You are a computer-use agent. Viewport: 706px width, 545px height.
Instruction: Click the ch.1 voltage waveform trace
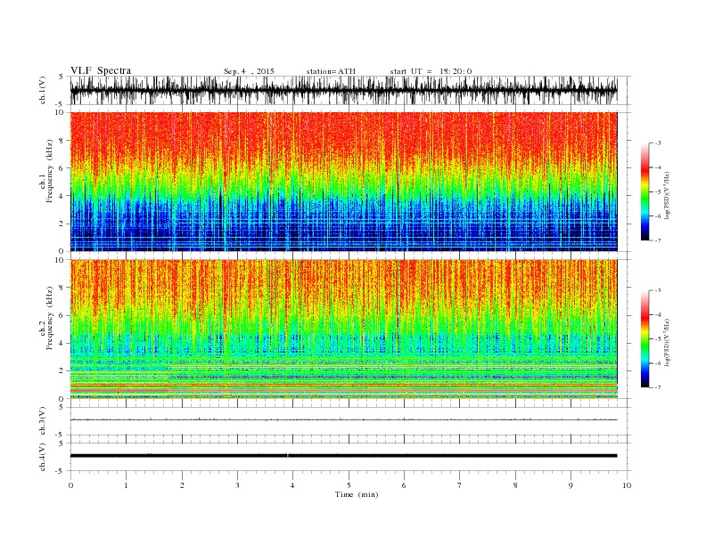pos(343,90)
